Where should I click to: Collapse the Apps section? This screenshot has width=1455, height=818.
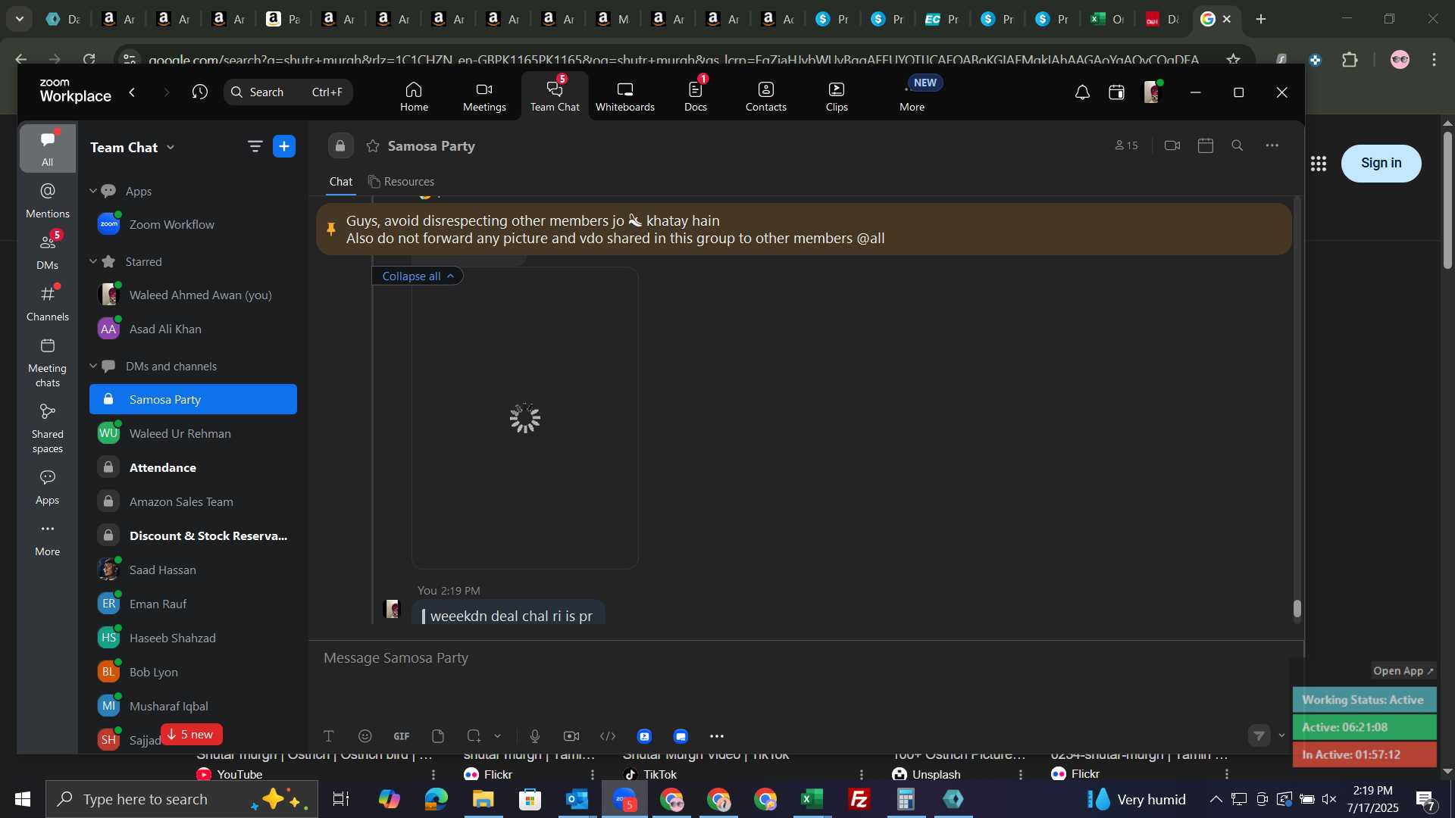coord(93,191)
